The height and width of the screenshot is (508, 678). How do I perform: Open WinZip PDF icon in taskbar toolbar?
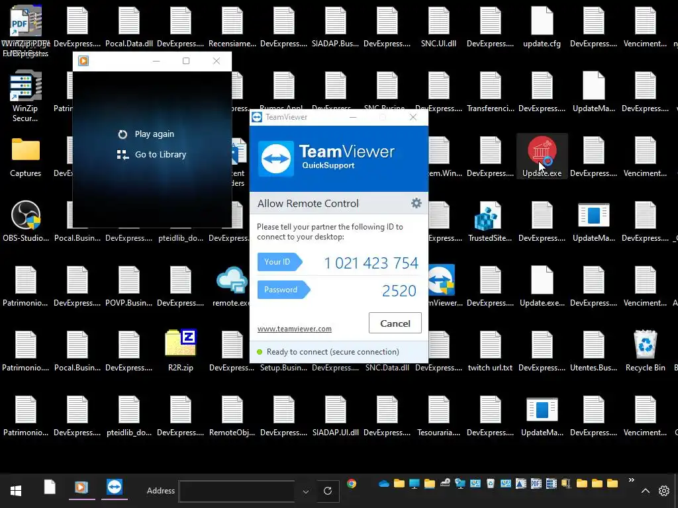(x=536, y=484)
